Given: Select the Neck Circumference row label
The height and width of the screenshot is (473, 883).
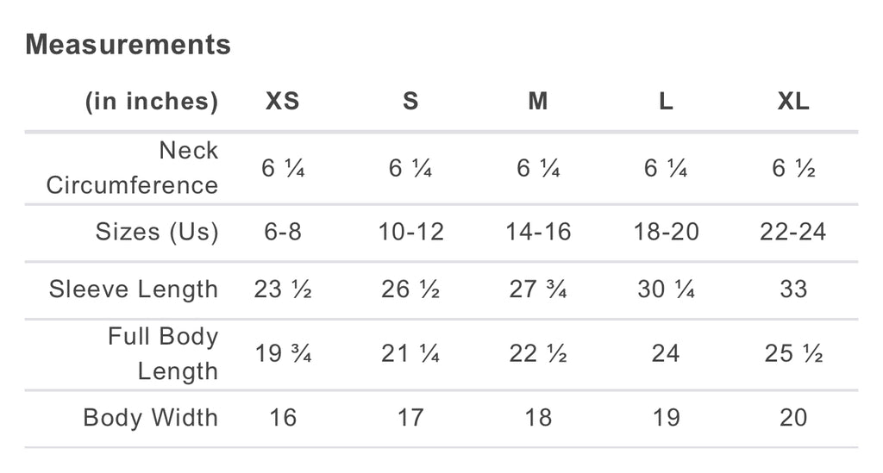Looking at the screenshot, I should pos(132,168).
